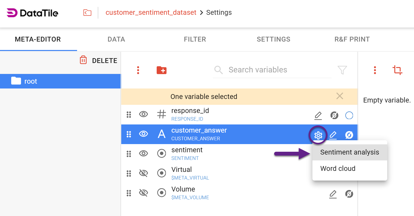Show the Virtual variable via crossed eye
414x216 pixels.
[x=143, y=173]
